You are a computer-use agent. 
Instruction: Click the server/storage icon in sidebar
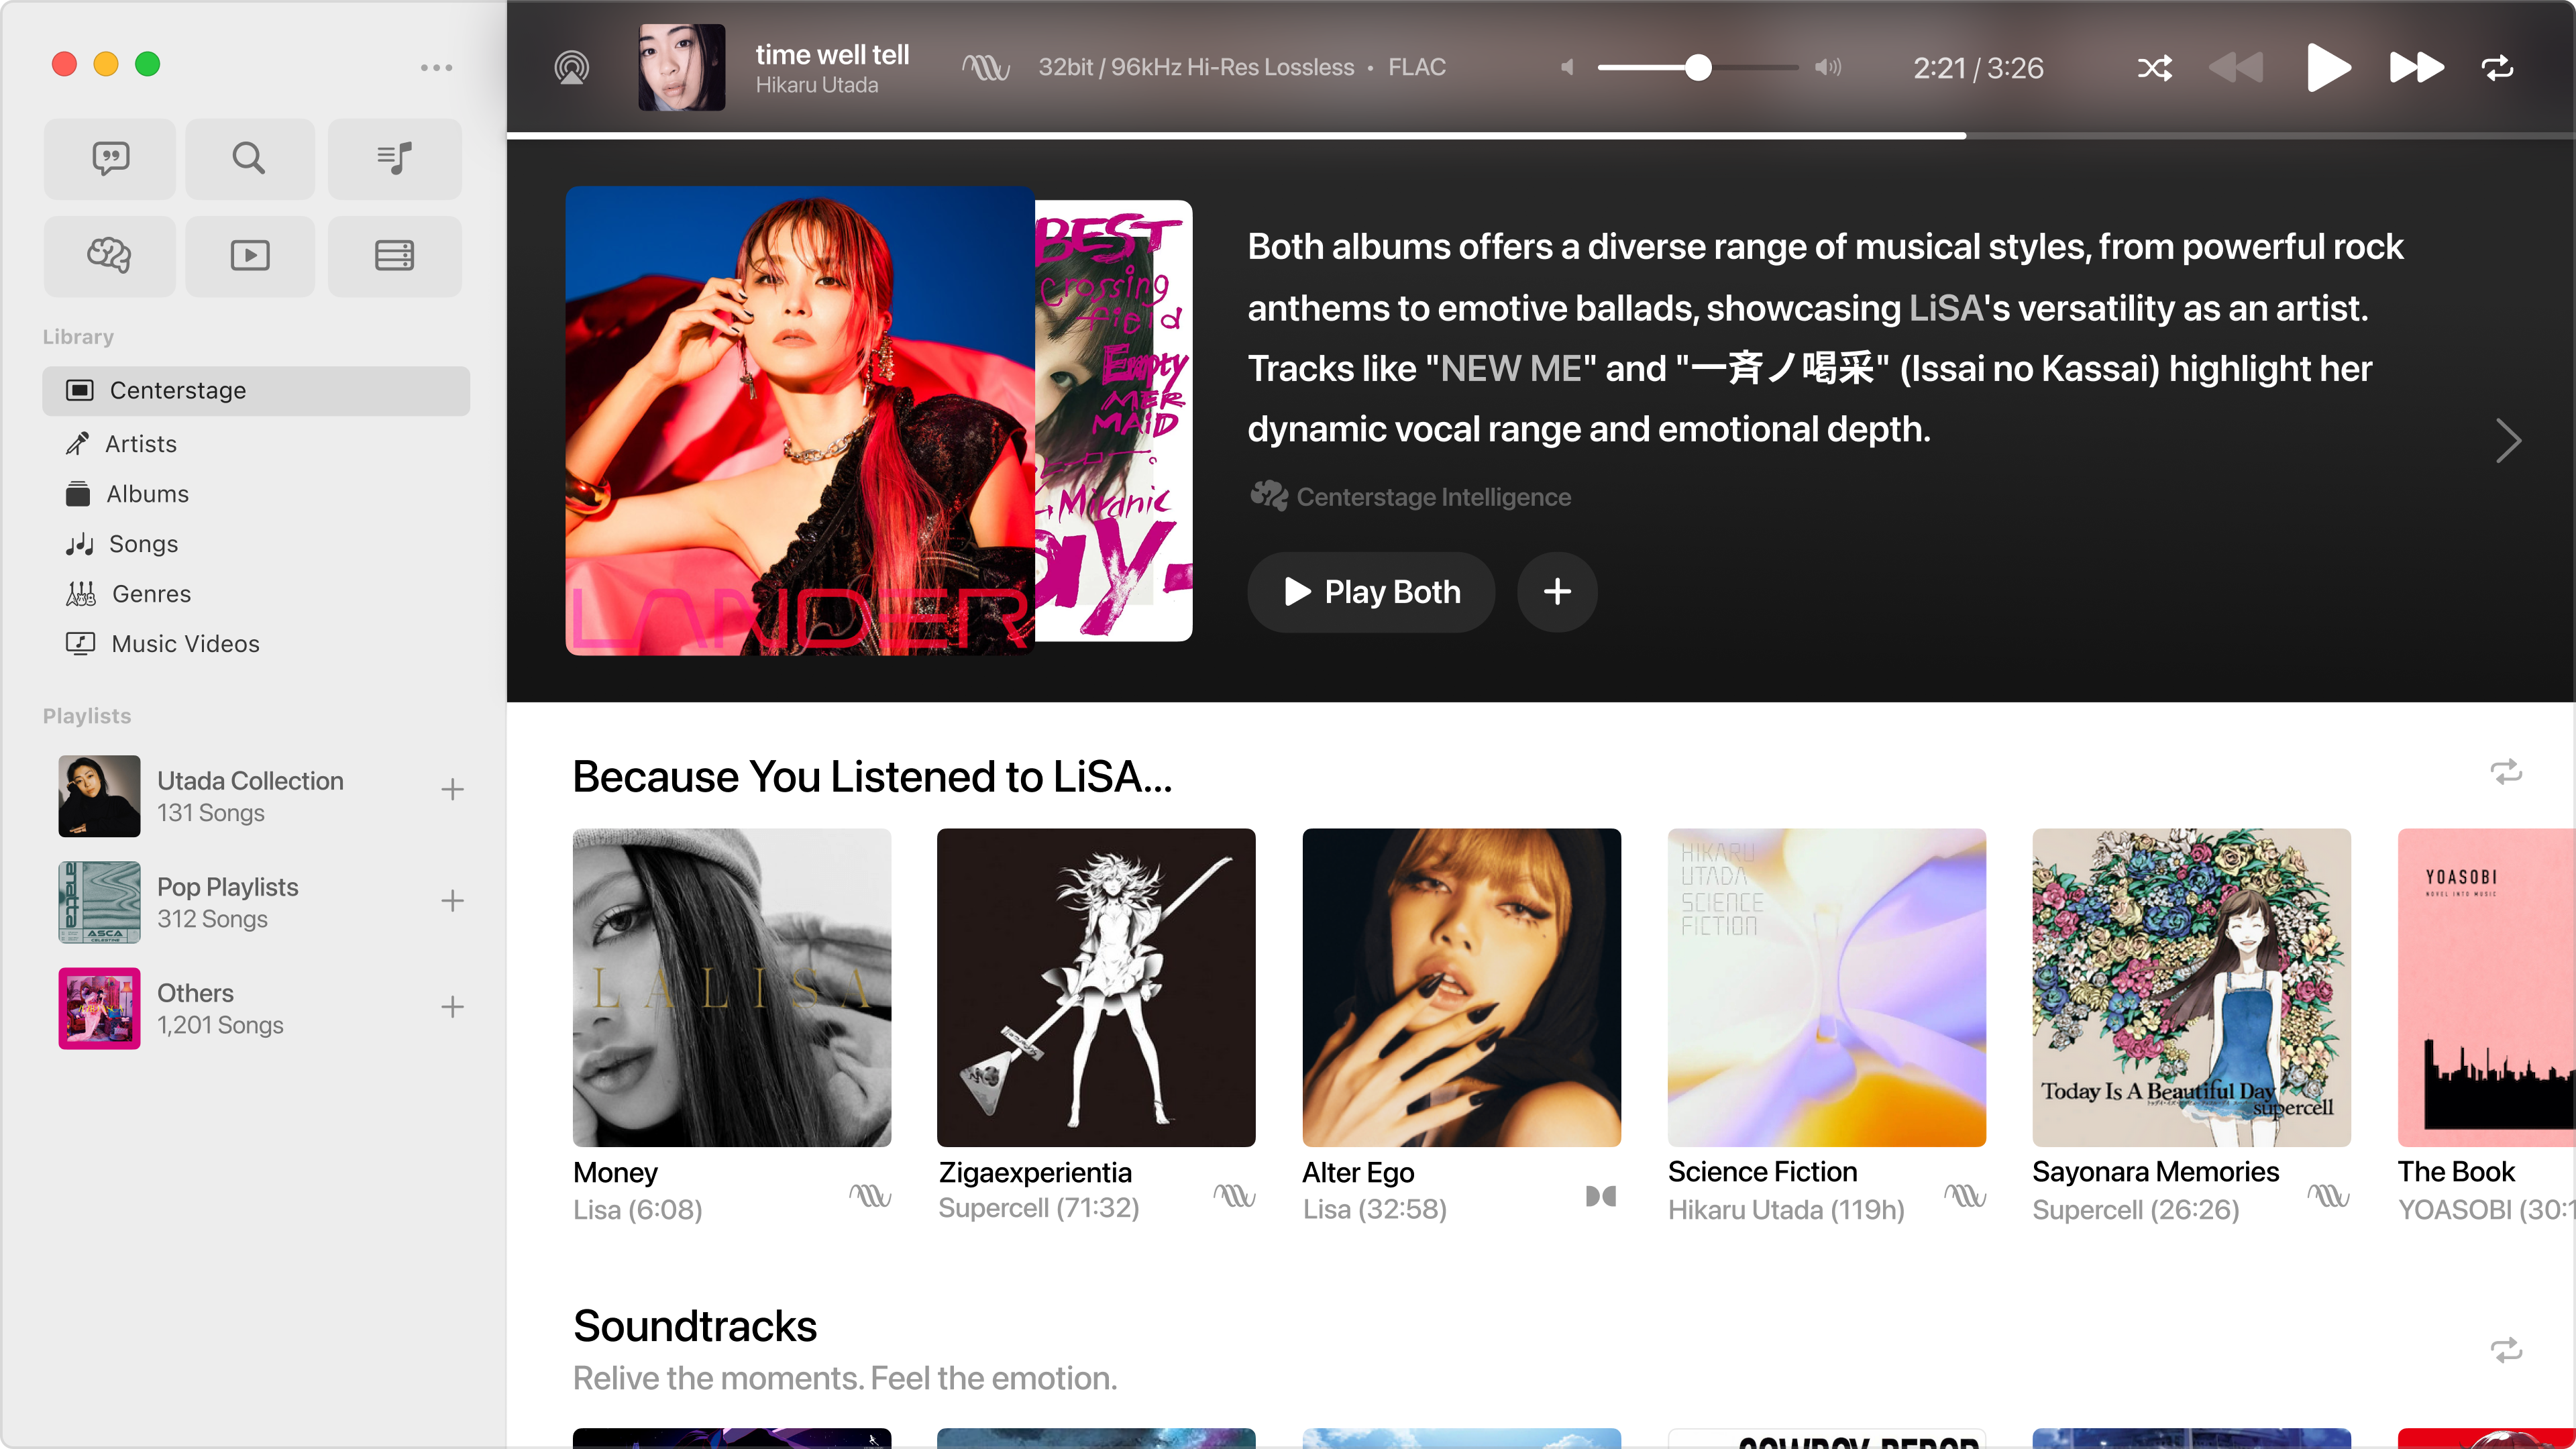[394, 256]
